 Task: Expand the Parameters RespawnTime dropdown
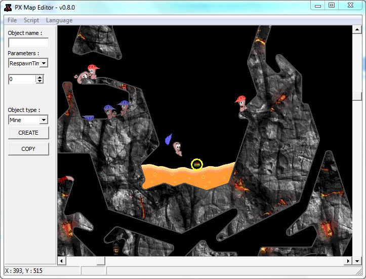click(44, 63)
